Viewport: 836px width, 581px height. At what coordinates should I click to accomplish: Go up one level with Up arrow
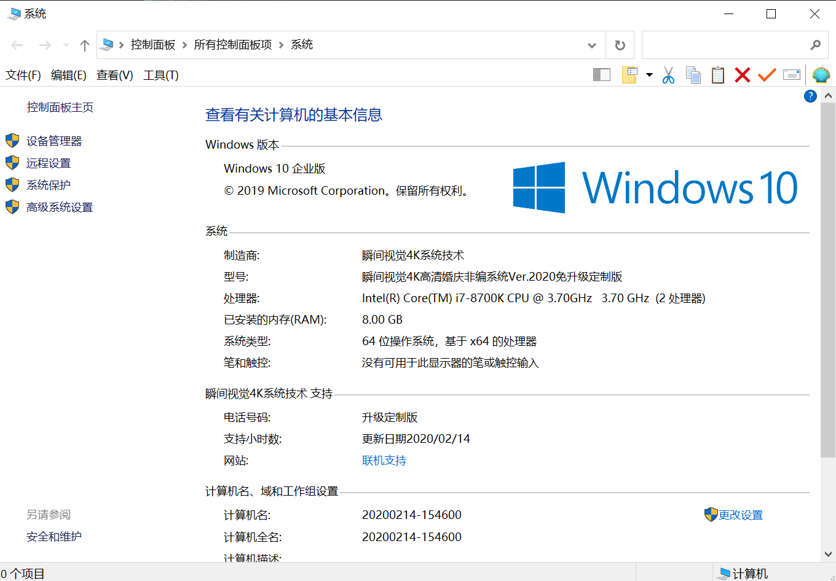tap(85, 45)
